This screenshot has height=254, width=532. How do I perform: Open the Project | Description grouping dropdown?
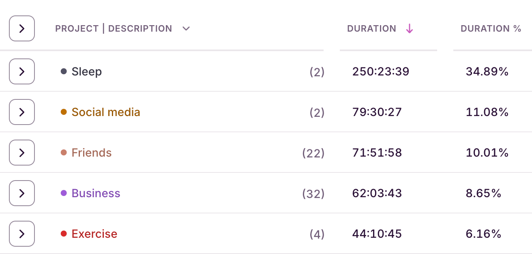[186, 29]
